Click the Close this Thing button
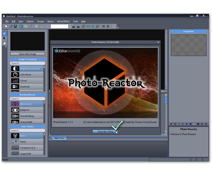 (105, 131)
